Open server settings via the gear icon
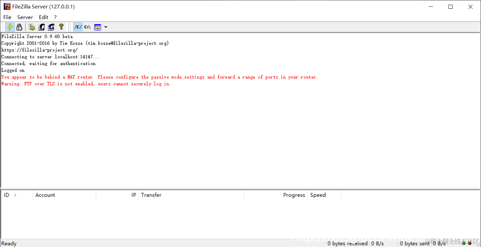This screenshot has width=481, height=247. pos(32,27)
